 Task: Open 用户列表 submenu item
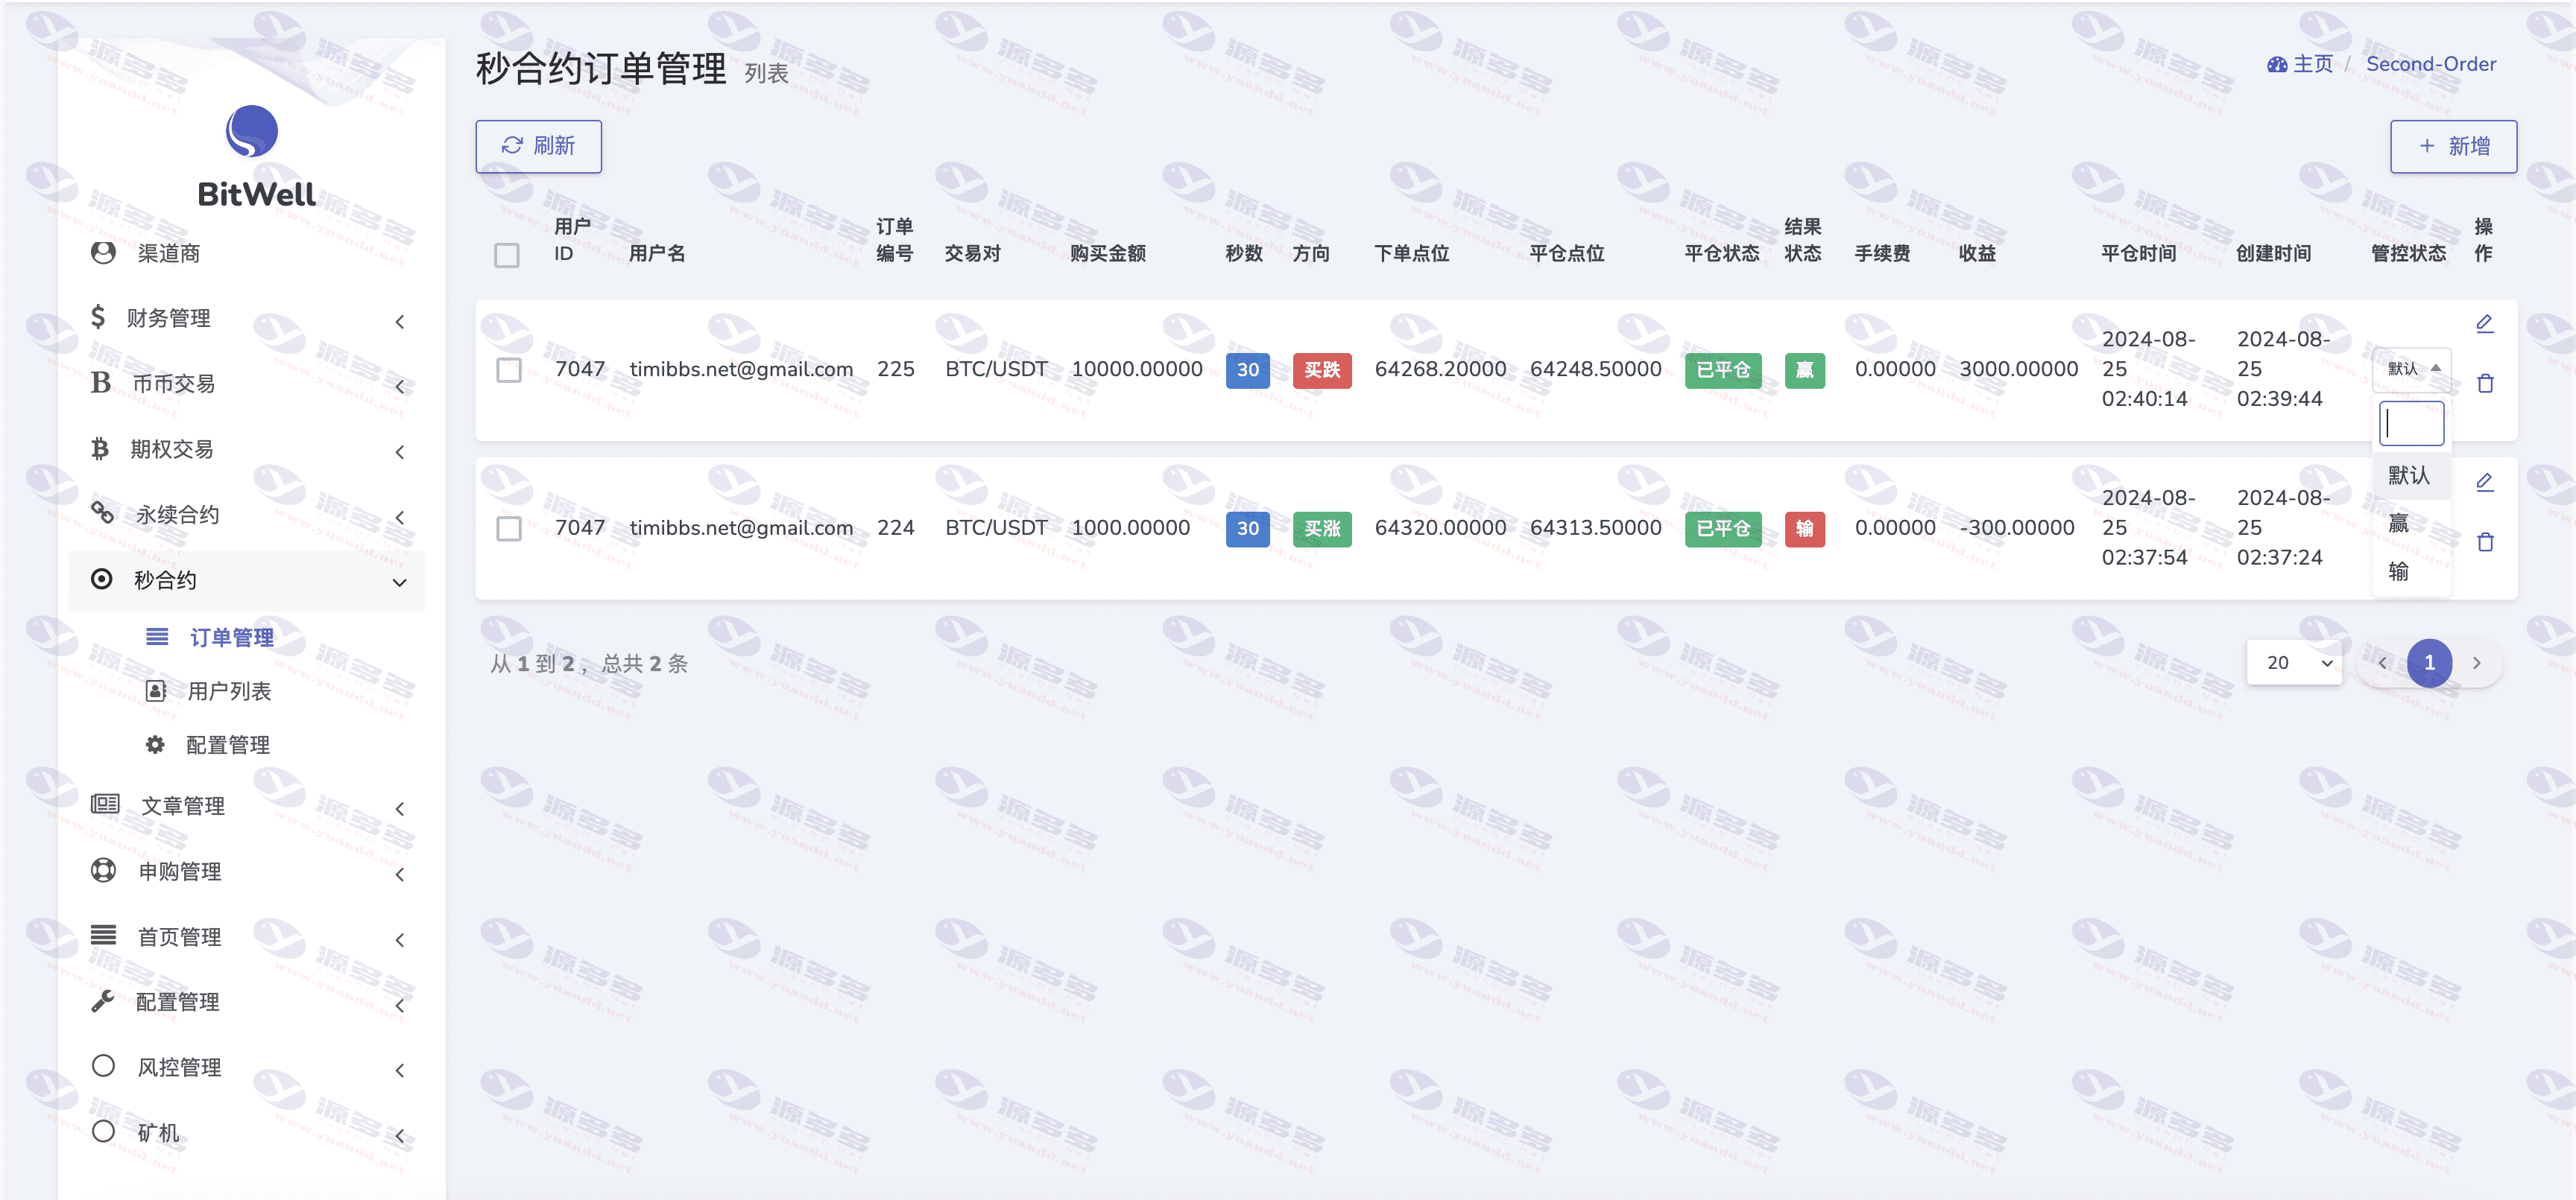pyautogui.click(x=229, y=691)
